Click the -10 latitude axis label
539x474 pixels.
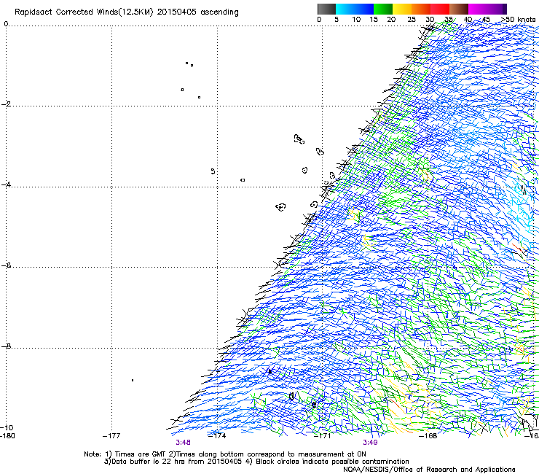coord(7,427)
